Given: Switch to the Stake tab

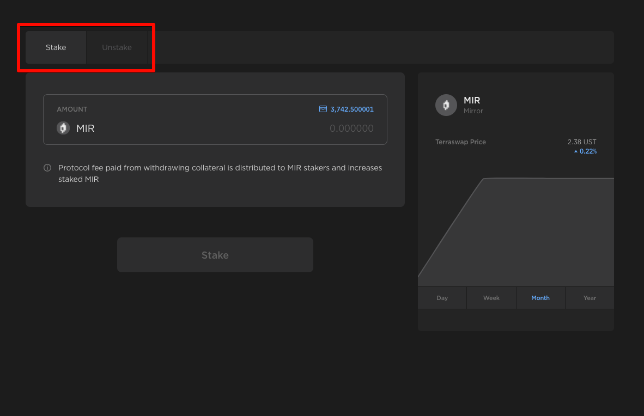Looking at the screenshot, I should 56,47.
